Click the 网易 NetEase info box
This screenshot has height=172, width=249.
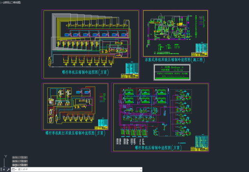pyautogui.click(x=172, y=72)
